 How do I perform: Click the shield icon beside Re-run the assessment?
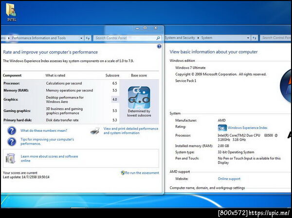(123, 173)
